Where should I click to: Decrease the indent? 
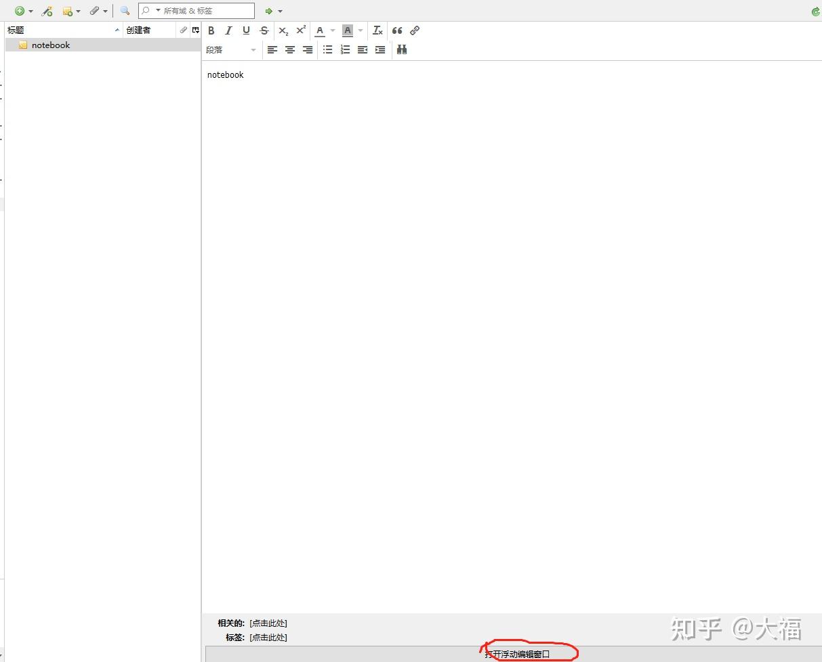363,49
